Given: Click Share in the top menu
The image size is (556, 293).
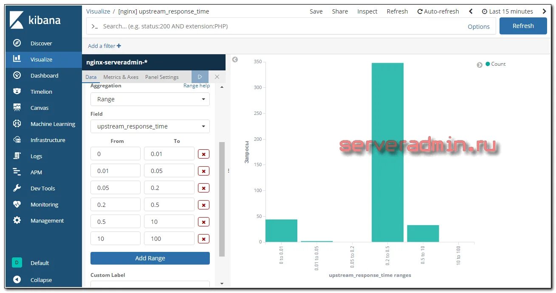Looking at the screenshot, I should 340,11.
